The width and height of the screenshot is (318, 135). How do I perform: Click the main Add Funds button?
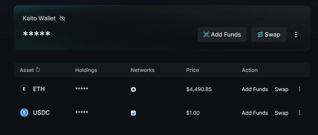pos(222,34)
